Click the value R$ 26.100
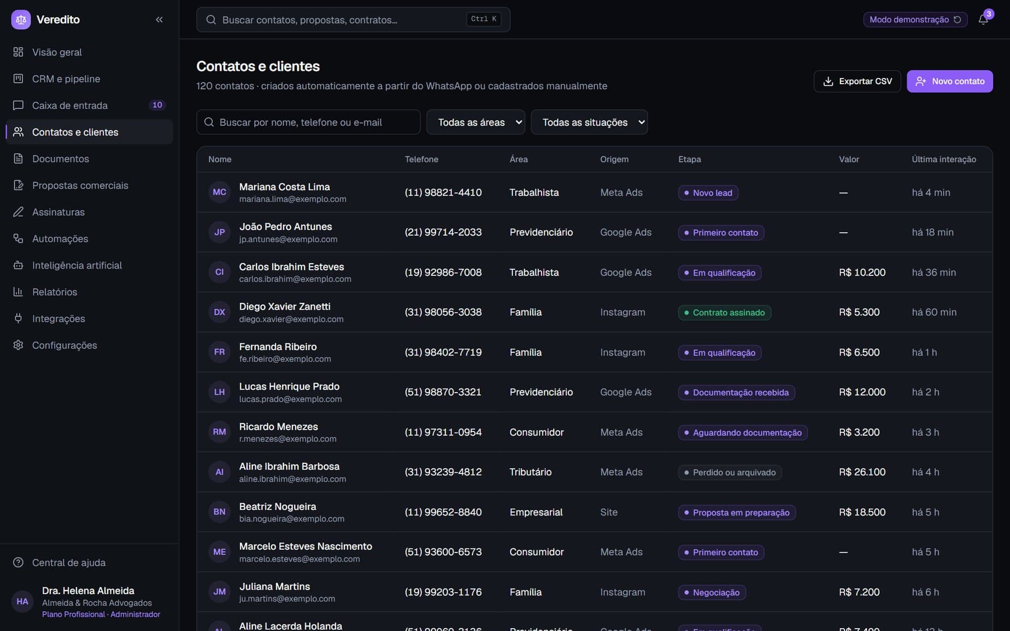Viewport: 1010px width, 631px height. 862,472
